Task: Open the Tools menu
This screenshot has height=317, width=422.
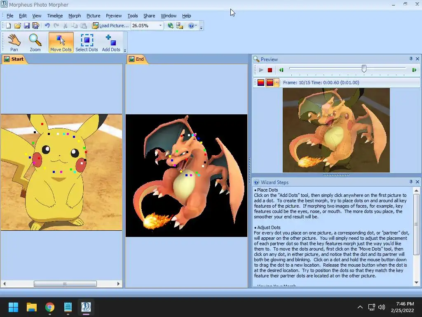Action: pyautogui.click(x=132, y=16)
